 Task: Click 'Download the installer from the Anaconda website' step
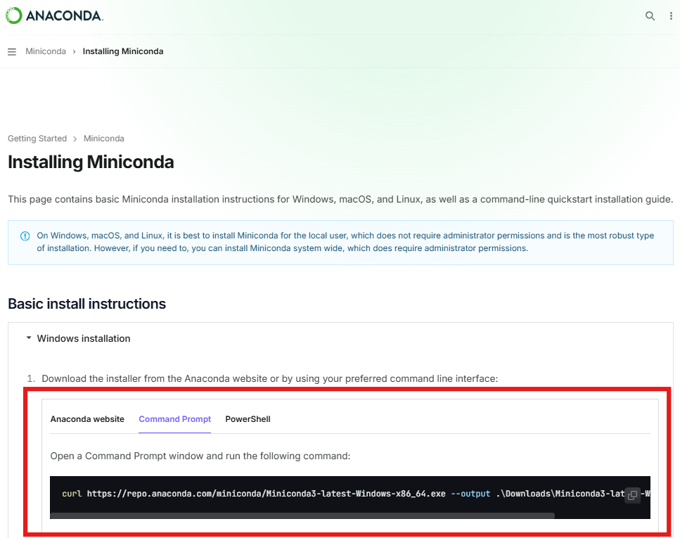270,378
